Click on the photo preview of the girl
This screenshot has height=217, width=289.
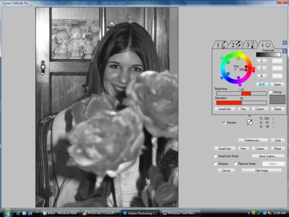[x=107, y=107]
